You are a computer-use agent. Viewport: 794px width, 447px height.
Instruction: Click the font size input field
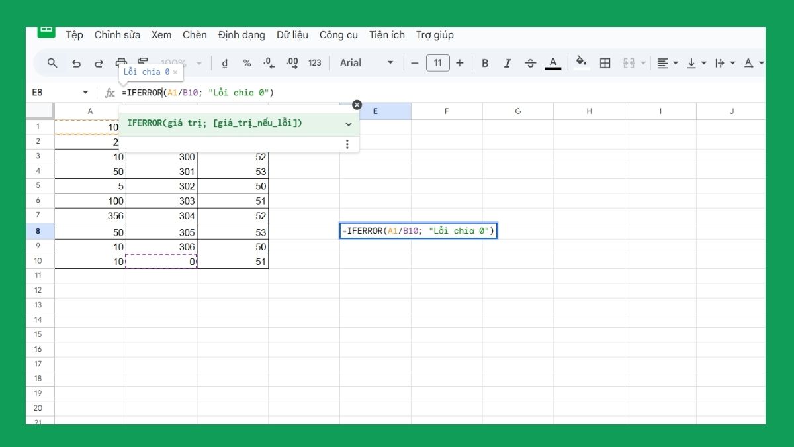pyautogui.click(x=437, y=63)
